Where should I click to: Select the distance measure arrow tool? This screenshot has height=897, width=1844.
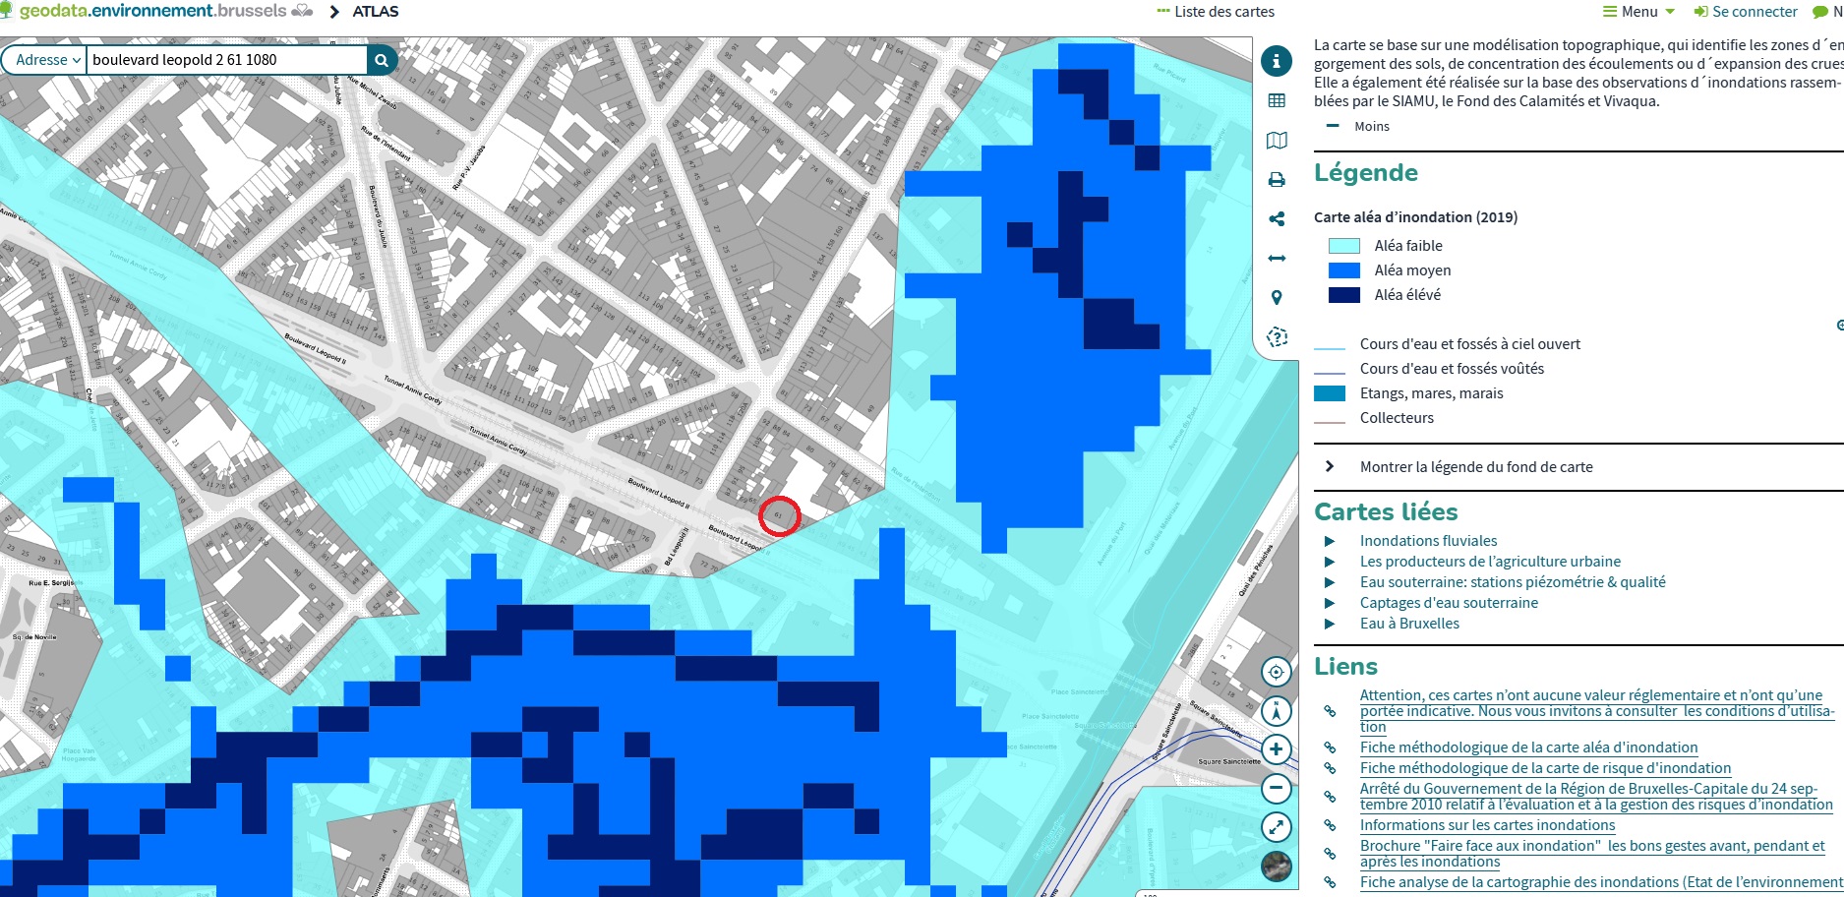pos(1277,259)
